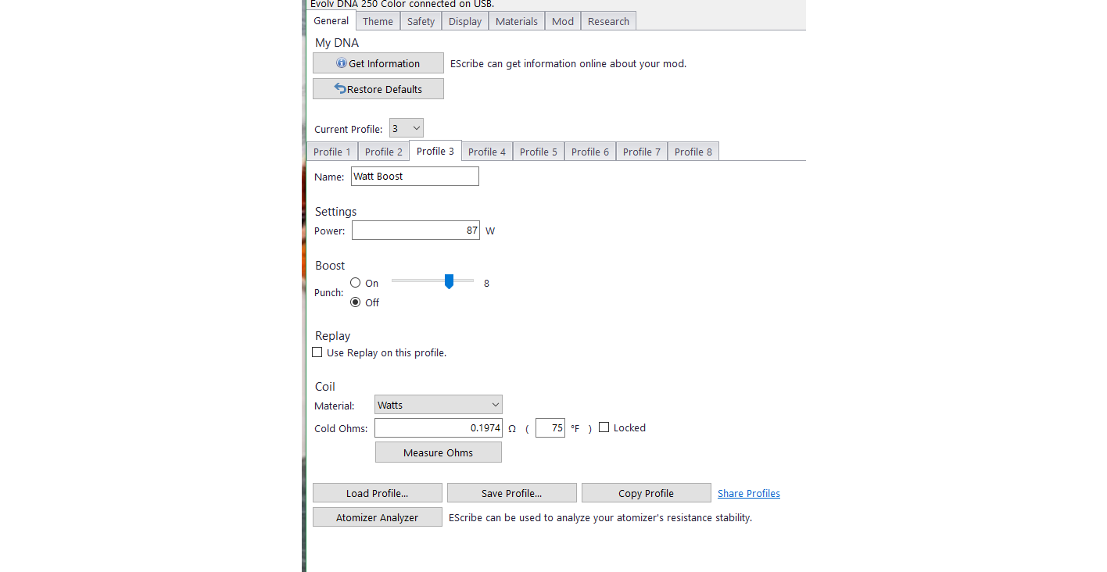
Task: Expand the coil Material dropdown
Action: pos(438,405)
